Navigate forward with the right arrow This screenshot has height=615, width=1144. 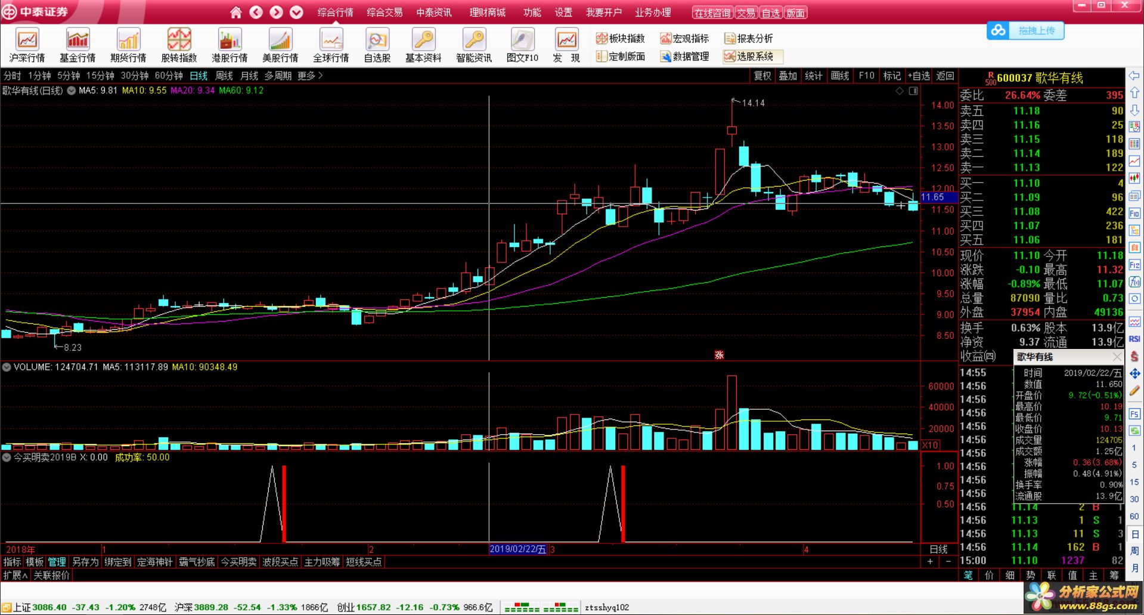point(276,12)
